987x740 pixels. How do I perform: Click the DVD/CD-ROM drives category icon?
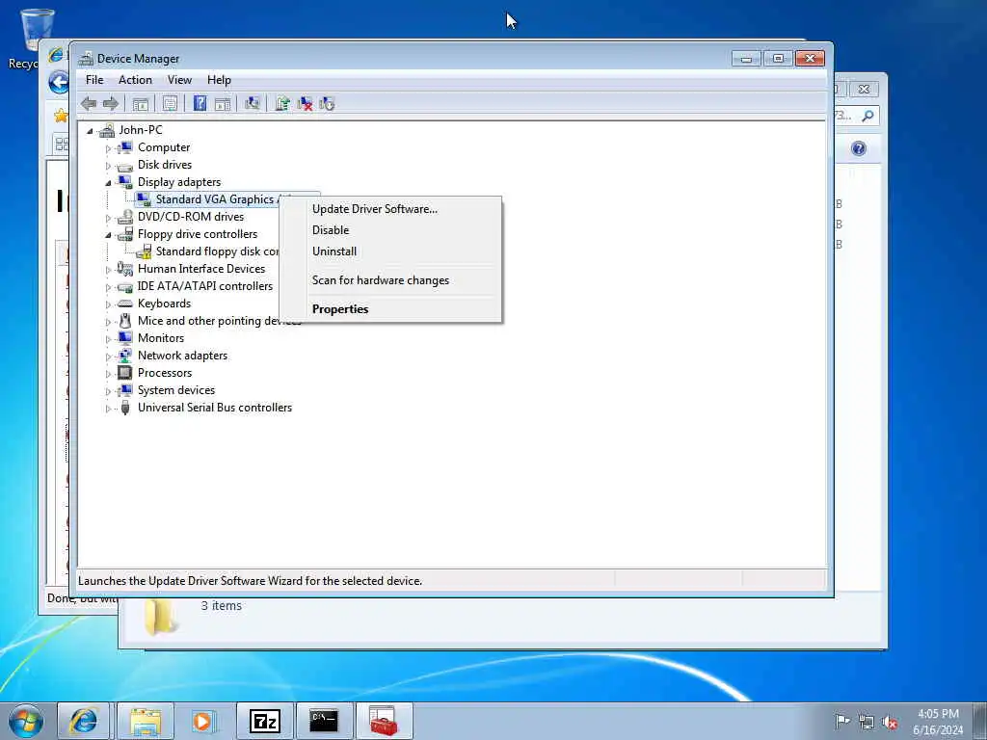click(x=125, y=217)
